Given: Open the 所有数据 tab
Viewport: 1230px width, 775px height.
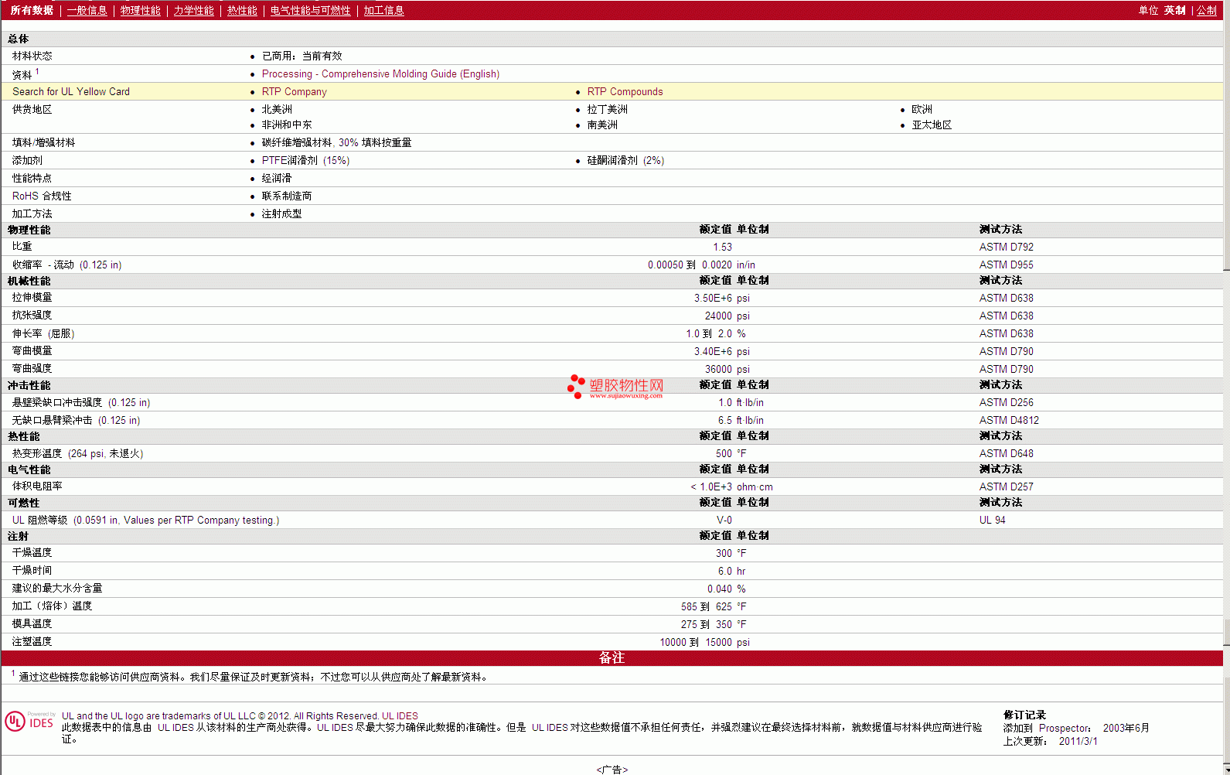Looking at the screenshot, I should pyautogui.click(x=32, y=10).
